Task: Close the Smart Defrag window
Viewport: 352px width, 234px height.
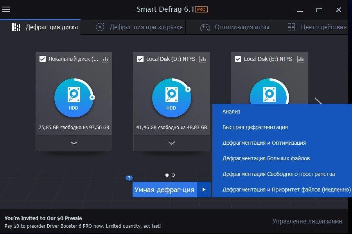Action: click(339, 10)
